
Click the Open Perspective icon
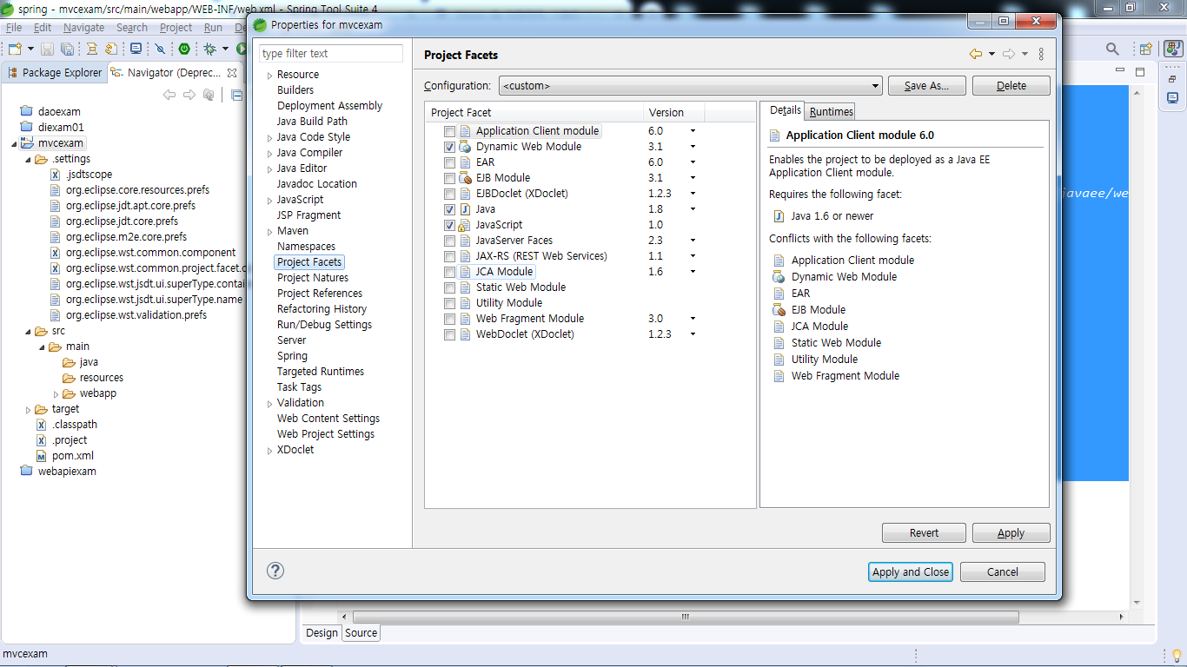[x=1146, y=50]
